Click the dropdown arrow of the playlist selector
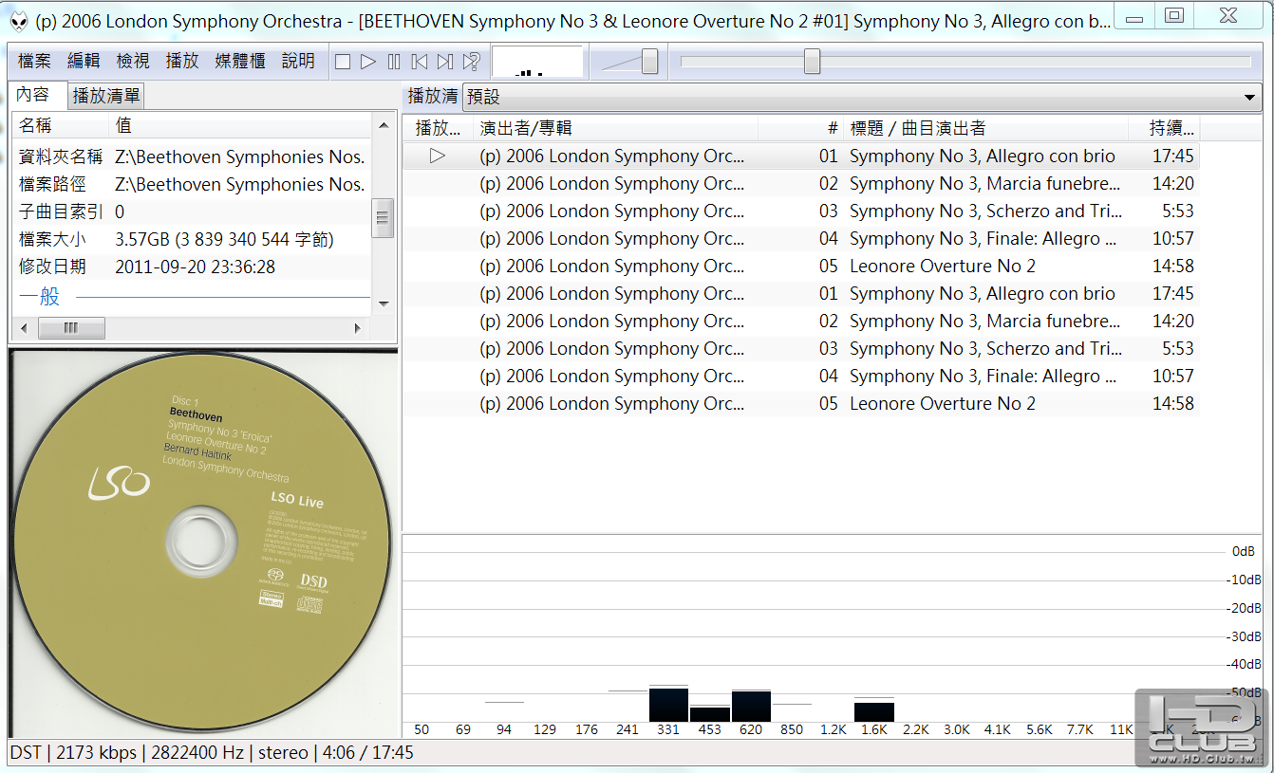 (x=1249, y=97)
